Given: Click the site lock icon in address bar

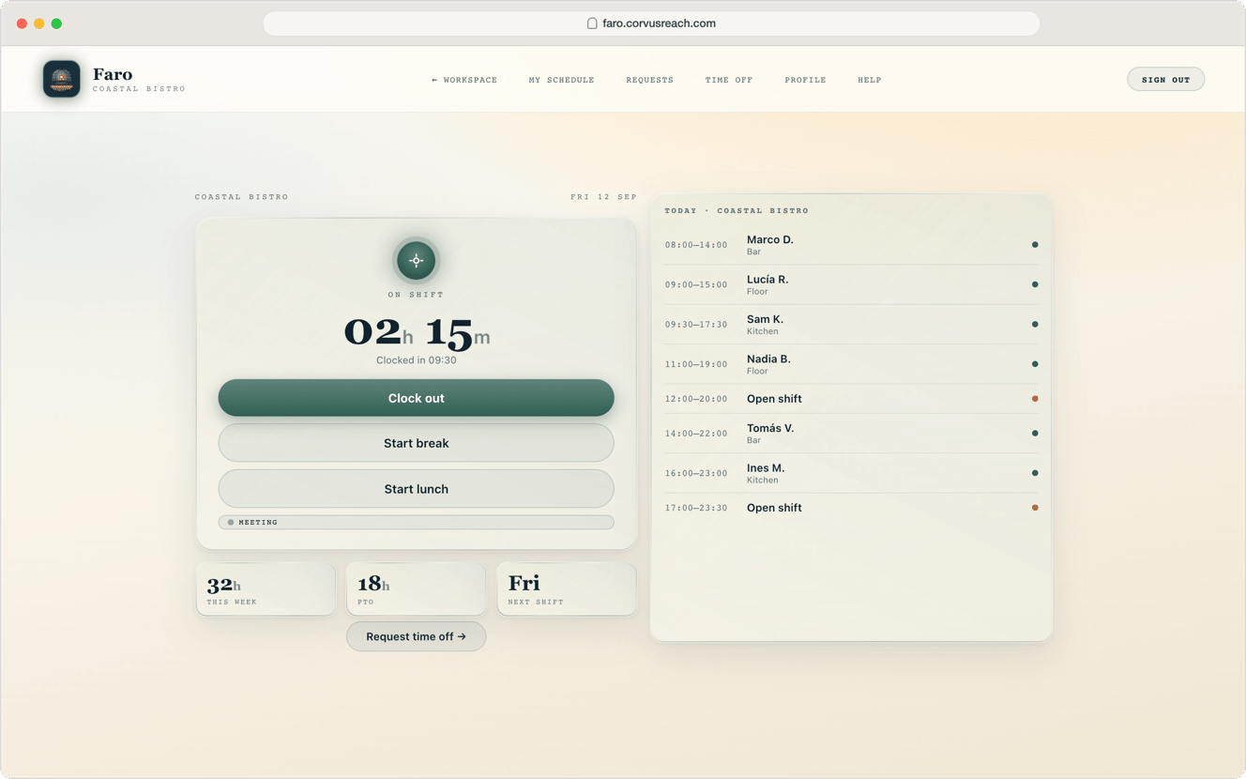Looking at the screenshot, I should [x=592, y=23].
